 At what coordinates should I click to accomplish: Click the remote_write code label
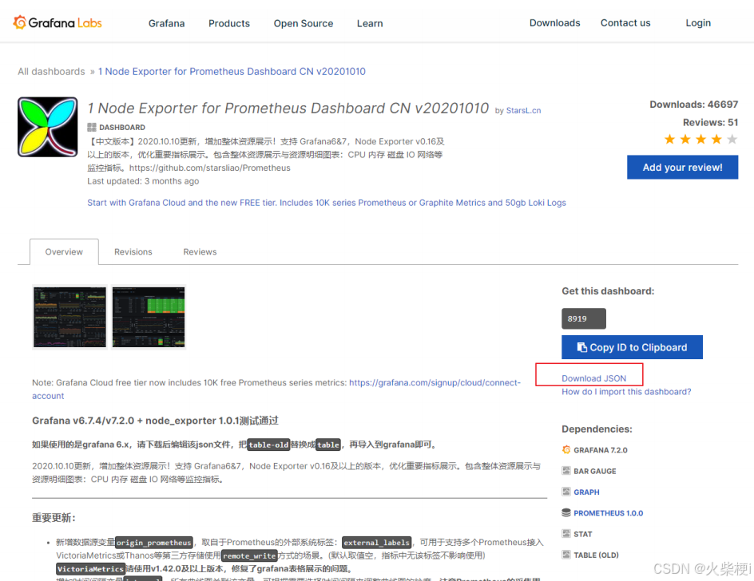[249, 555]
